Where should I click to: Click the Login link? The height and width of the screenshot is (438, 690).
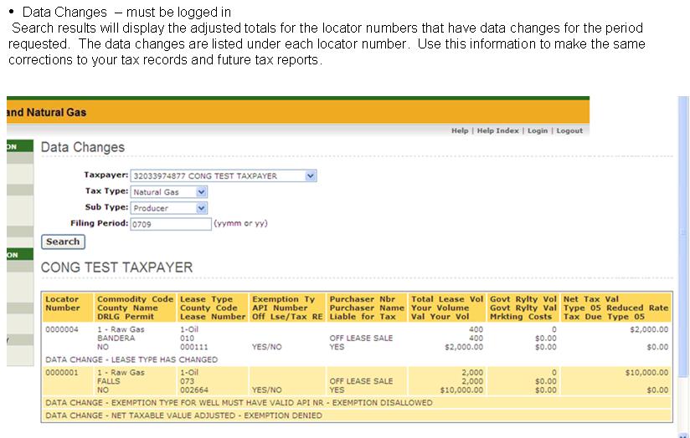pyautogui.click(x=537, y=131)
